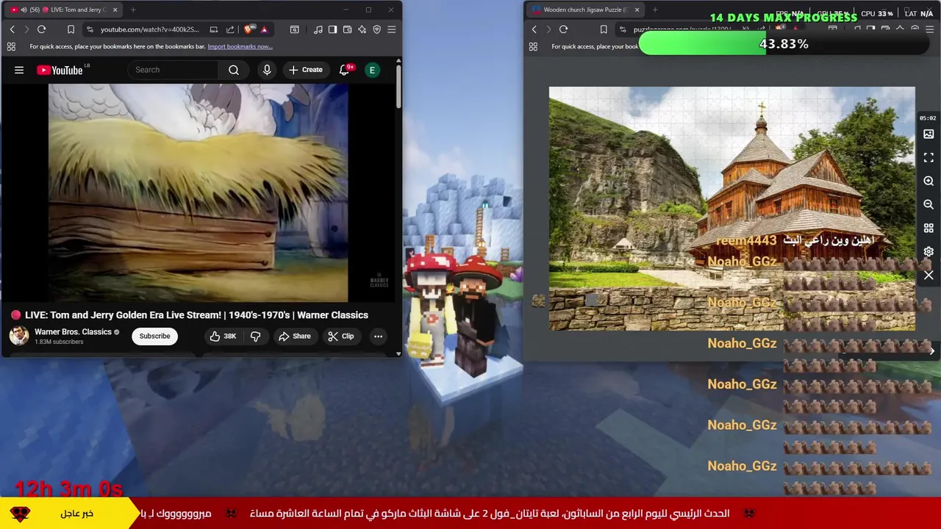Select the Wooden church Jigsaw Puzzle tab

[x=584, y=10]
